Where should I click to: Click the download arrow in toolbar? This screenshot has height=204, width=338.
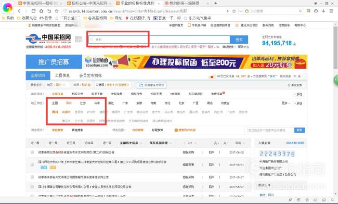click(x=323, y=11)
